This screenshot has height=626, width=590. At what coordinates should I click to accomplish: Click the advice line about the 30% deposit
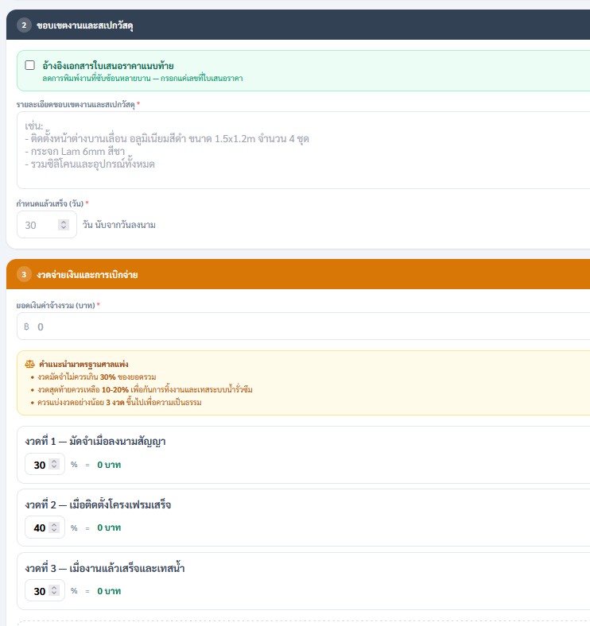97,377
